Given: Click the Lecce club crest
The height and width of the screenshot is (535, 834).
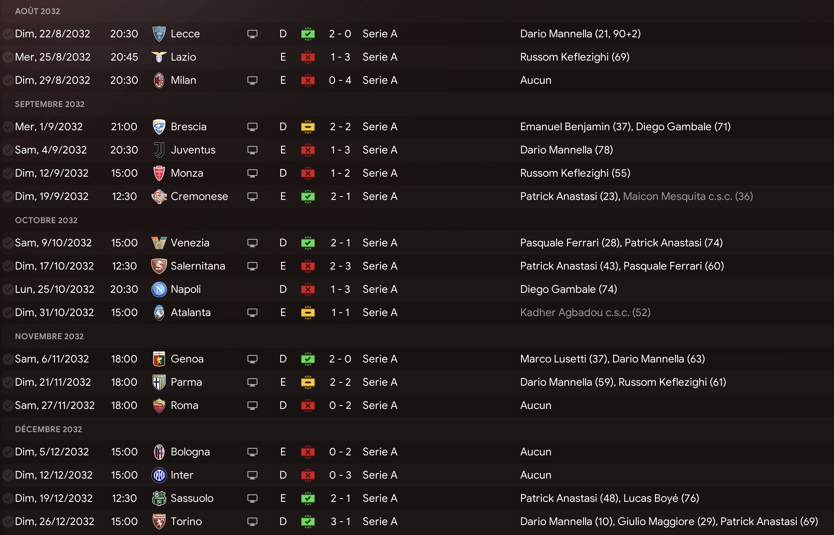Looking at the screenshot, I should [x=159, y=34].
